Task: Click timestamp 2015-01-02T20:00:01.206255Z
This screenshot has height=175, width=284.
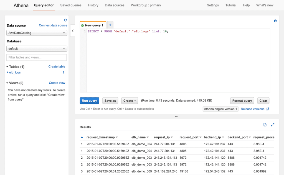Action: coord(108,171)
